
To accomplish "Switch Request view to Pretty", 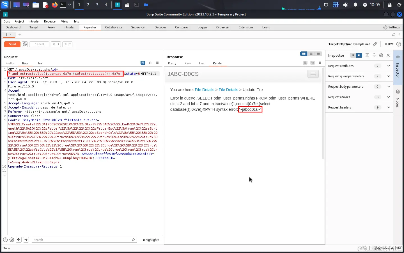I will [x=10, y=63].
